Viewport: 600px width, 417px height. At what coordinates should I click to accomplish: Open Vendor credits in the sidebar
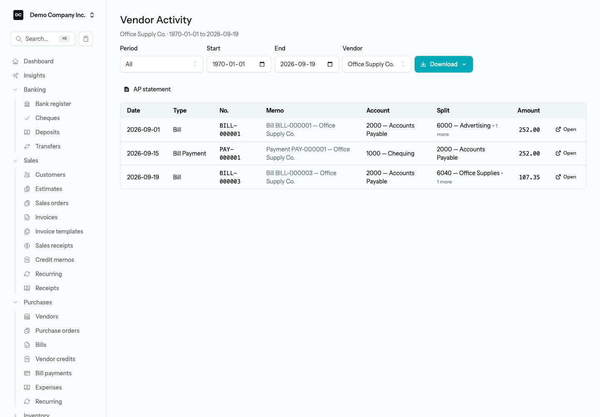(55, 359)
